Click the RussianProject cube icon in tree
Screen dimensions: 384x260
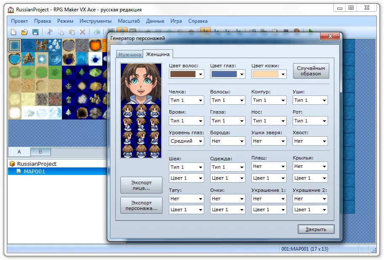(x=12, y=164)
